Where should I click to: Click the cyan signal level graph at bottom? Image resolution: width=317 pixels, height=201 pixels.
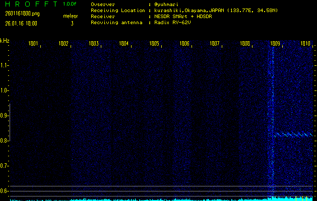click(161, 199)
